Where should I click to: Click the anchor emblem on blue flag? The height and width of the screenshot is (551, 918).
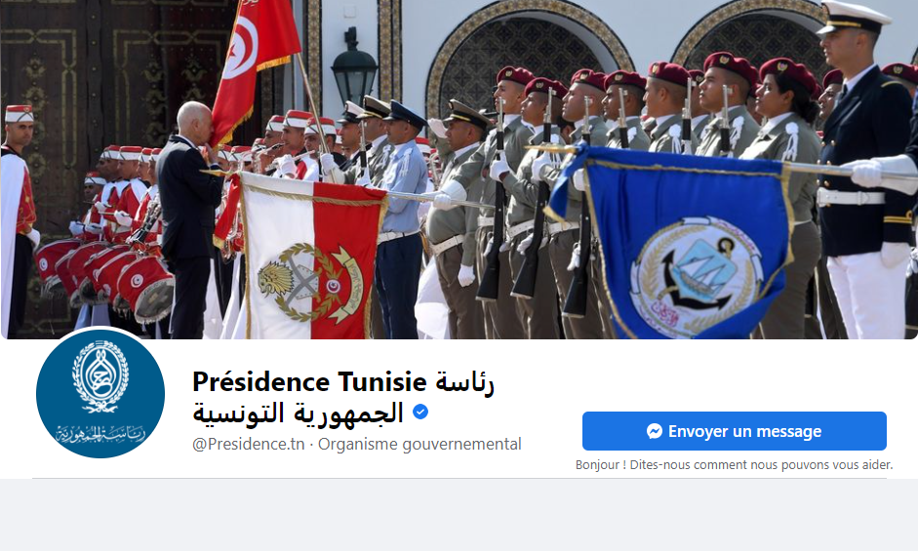pyautogui.click(x=697, y=277)
